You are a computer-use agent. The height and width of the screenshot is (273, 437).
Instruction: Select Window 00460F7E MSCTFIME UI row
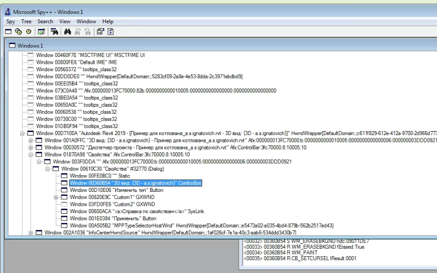pyautogui.click(x=90, y=55)
